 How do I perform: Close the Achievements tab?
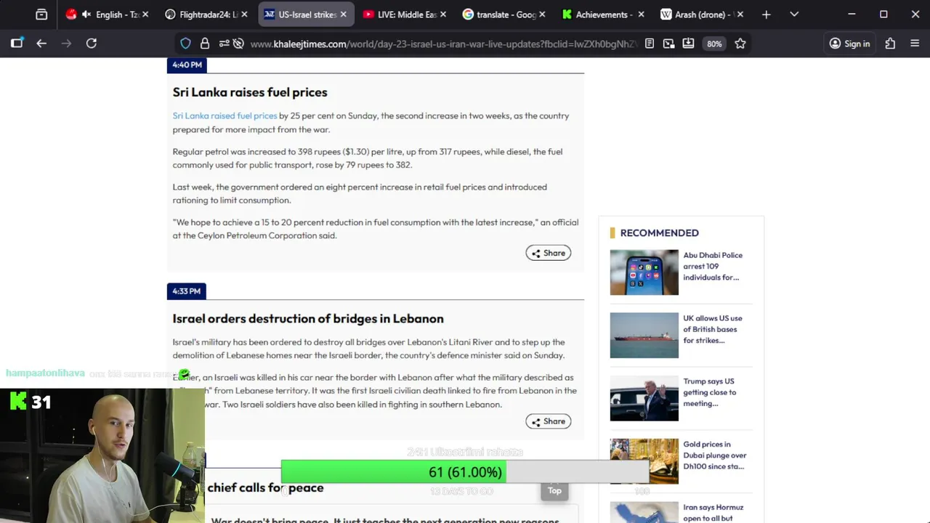[x=641, y=15]
